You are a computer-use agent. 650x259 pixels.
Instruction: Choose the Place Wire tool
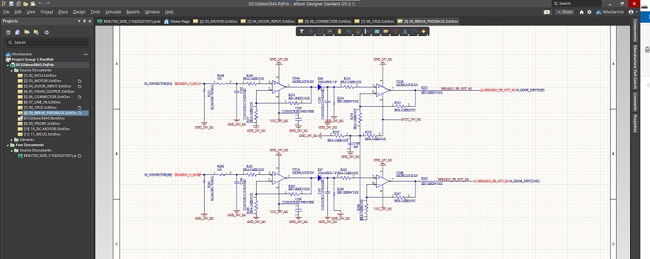click(x=349, y=31)
